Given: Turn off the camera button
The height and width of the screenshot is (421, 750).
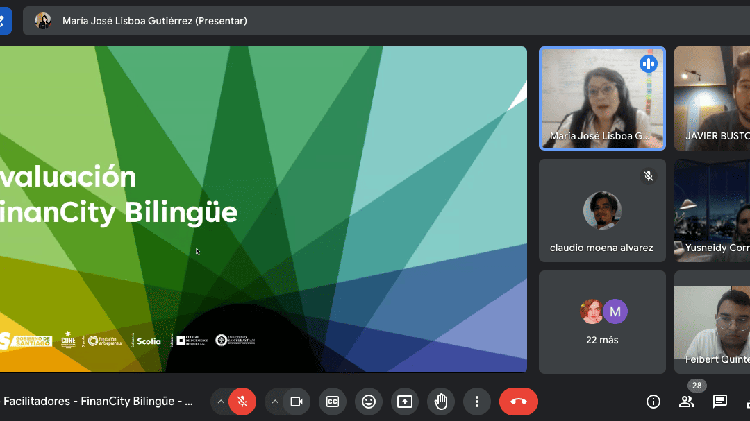Looking at the screenshot, I should click(297, 402).
